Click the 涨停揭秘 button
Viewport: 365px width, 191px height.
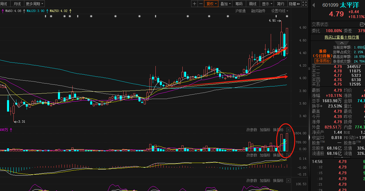(322, 61)
